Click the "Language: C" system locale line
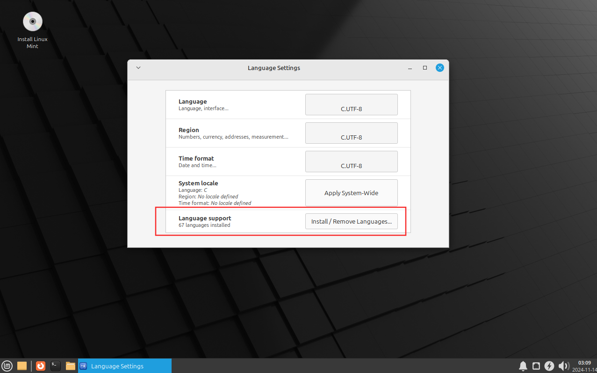This screenshot has height=373, width=597. pos(193,190)
